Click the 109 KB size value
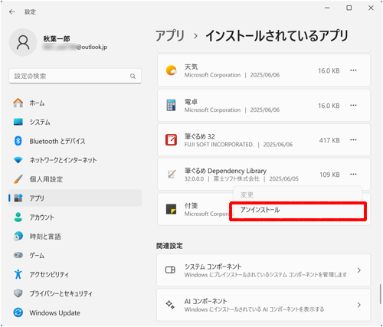The image size is (383, 327). (x=329, y=175)
